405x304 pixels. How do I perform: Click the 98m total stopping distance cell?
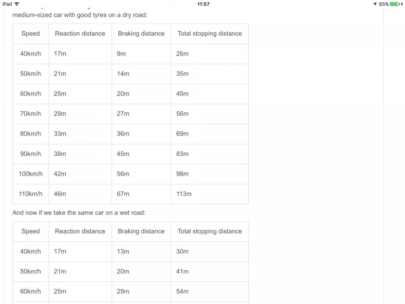182,174
